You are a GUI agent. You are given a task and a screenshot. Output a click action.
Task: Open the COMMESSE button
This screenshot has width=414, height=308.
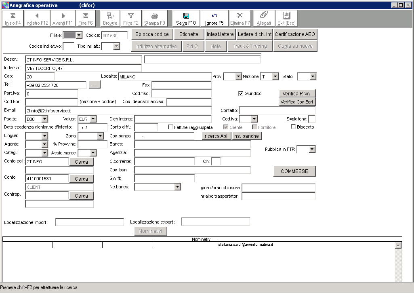[x=294, y=171]
